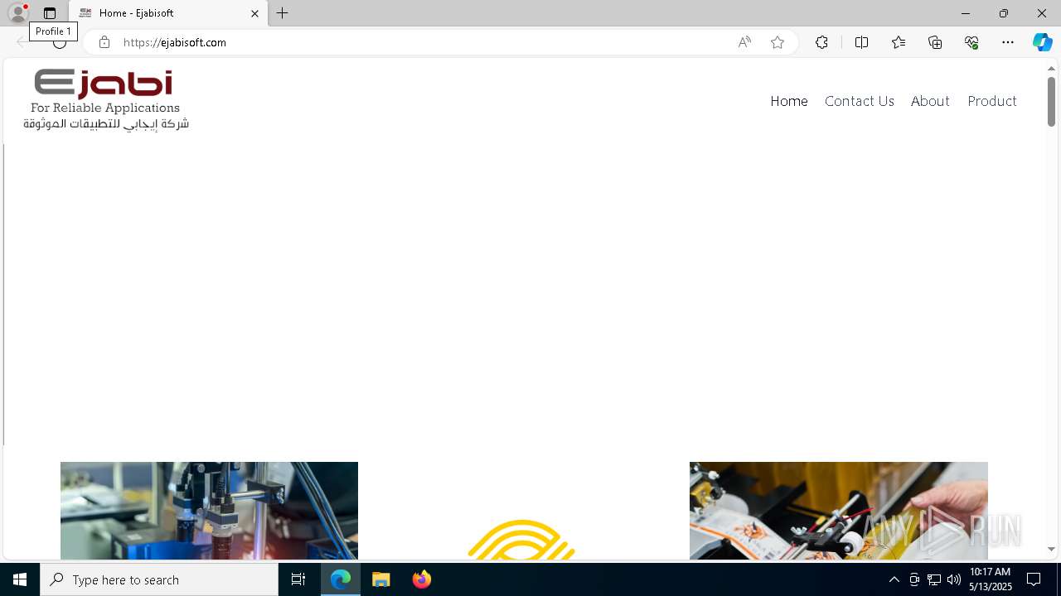The width and height of the screenshot is (1061, 596).
Task: Show hidden system tray icons
Action: (894, 579)
